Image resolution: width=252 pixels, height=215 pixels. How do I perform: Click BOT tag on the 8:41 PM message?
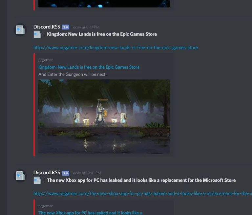click(65, 27)
